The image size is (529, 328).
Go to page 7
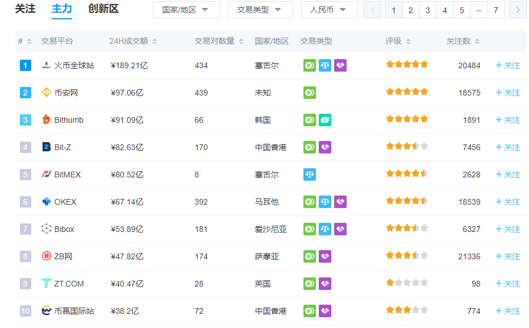pyautogui.click(x=496, y=10)
